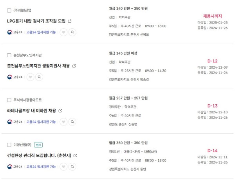The height and width of the screenshot is (180, 235).
Task: Open the 라데나골프장 내 미화원 채용 title
Action: 31,111
